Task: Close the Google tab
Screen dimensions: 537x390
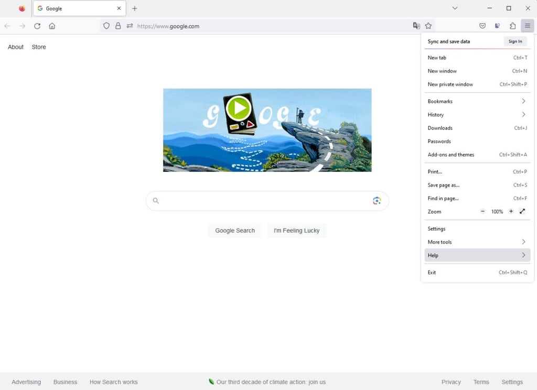Action: tap(119, 8)
